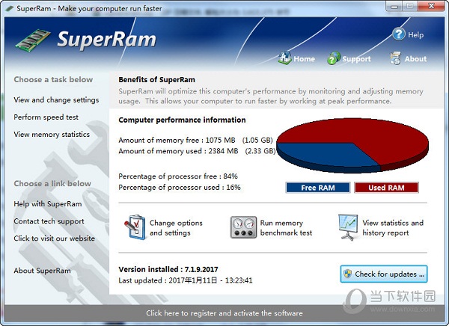449x326 pixels.
Task: Click the SuperRam memory chip logo
Action: click(x=33, y=40)
